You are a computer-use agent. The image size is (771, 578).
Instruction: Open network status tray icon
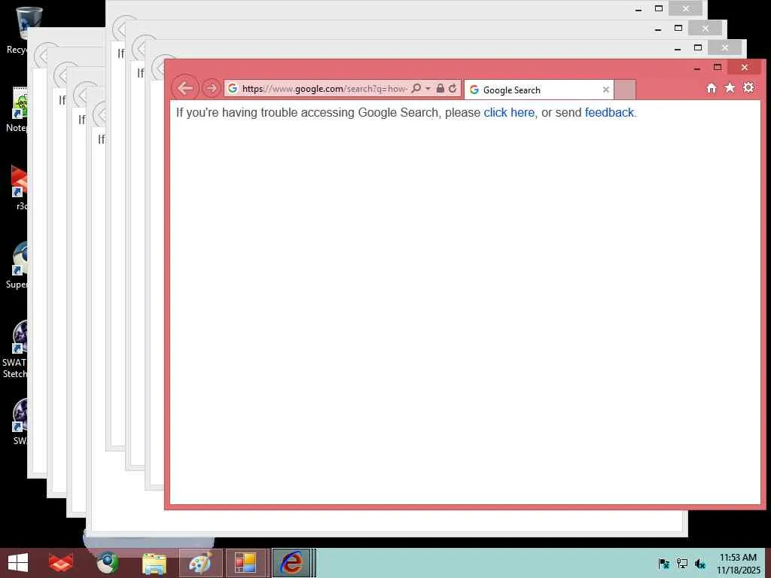[x=682, y=563]
